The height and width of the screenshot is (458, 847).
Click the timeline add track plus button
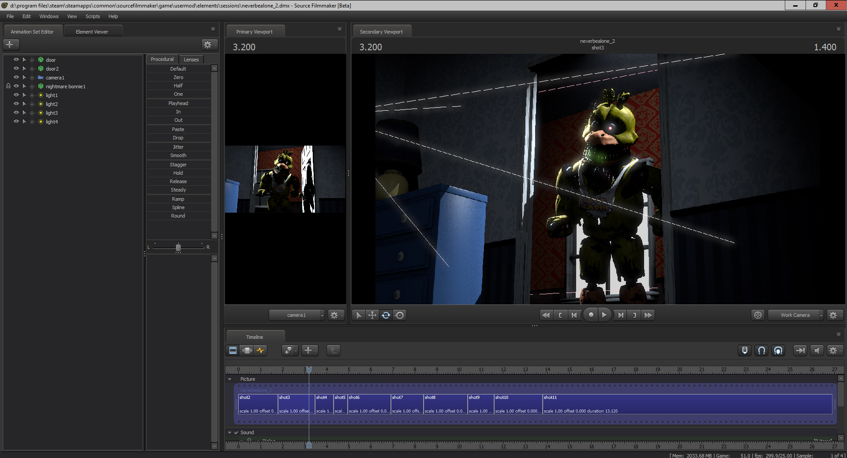pos(309,350)
